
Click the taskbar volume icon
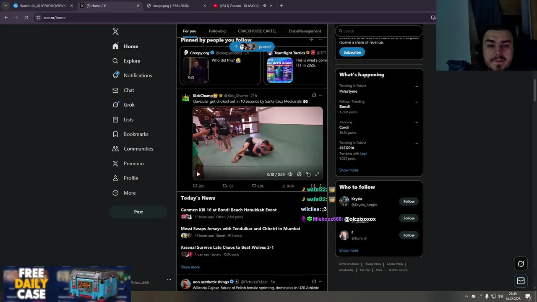coord(500,297)
